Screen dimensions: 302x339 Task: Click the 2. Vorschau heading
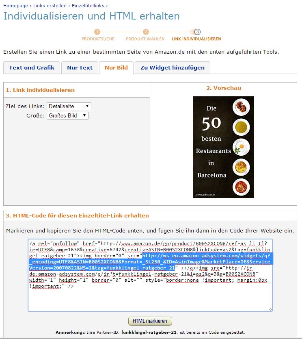point(224,88)
